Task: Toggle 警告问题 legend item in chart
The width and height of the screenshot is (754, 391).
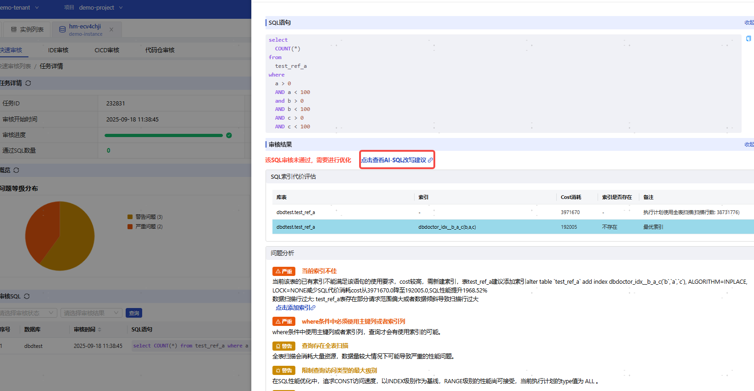Action: coord(145,217)
